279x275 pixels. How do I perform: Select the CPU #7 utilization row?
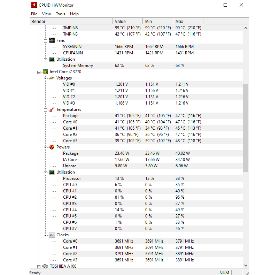point(153,229)
